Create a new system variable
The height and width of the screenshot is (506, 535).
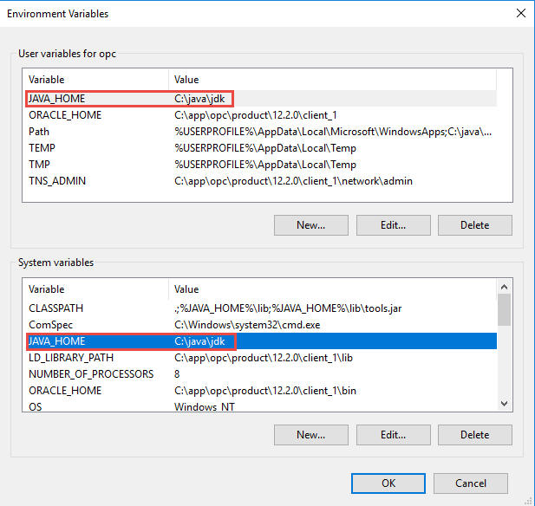click(311, 435)
